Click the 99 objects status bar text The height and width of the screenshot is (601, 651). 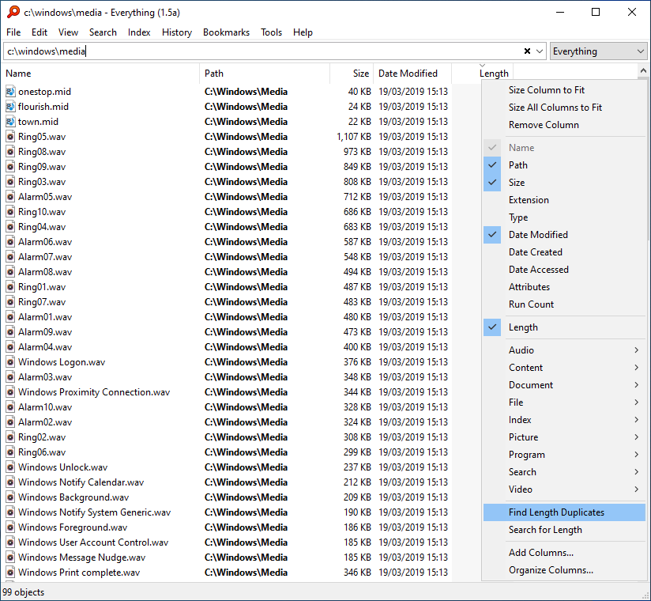tap(23, 592)
